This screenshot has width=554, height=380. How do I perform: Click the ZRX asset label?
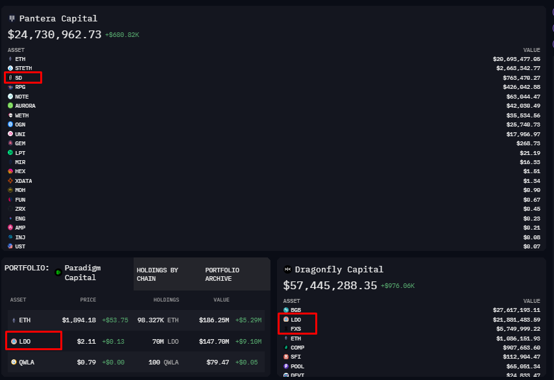tap(20, 209)
